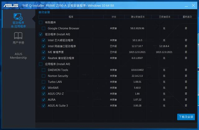The width and height of the screenshot is (199, 130).
Task: Click 已升级 status of ME 管理界面
Action: (x=113, y=52)
